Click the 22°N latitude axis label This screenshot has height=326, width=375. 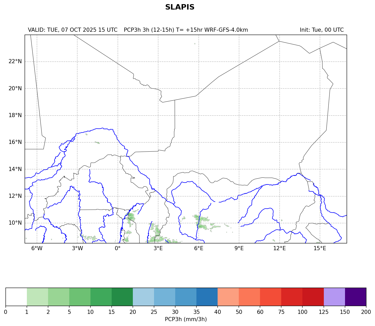pyautogui.click(x=15, y=61)
